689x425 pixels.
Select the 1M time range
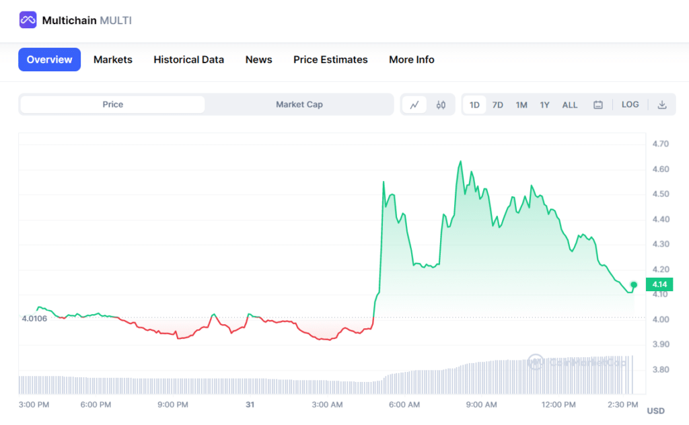click(x=521, y=105)
